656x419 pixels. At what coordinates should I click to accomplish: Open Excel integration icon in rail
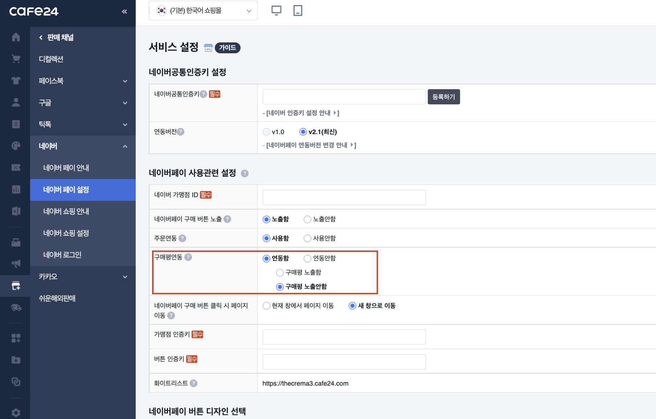coord(16,211)
